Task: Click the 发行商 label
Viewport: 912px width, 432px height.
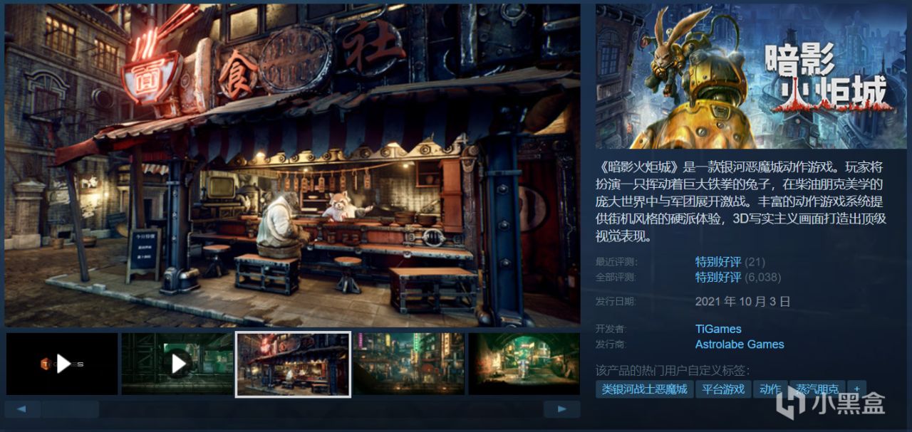Action: 611,344
